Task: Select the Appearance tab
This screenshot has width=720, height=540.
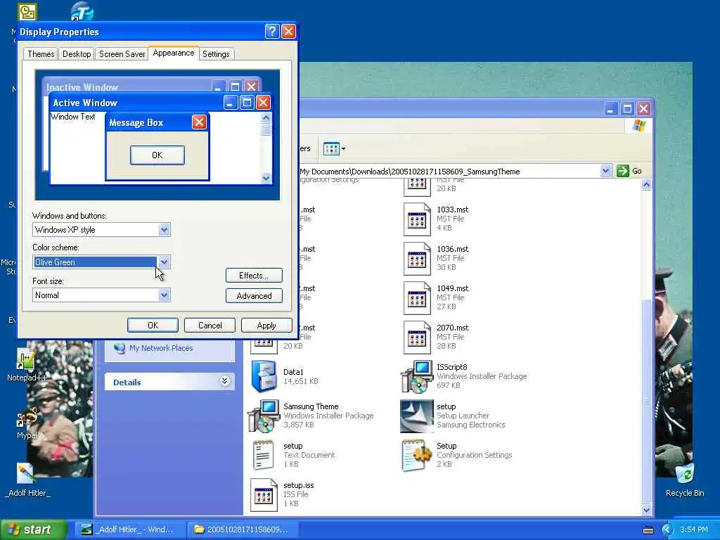Action: coord(174,53)
